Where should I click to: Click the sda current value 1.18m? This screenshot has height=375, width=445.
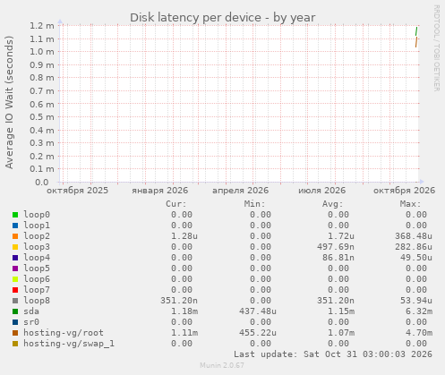(x=184, y=311)
